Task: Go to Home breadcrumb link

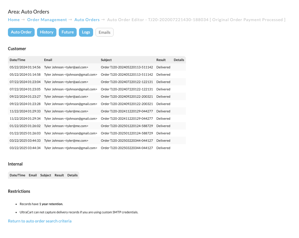Action: point(14,20)
